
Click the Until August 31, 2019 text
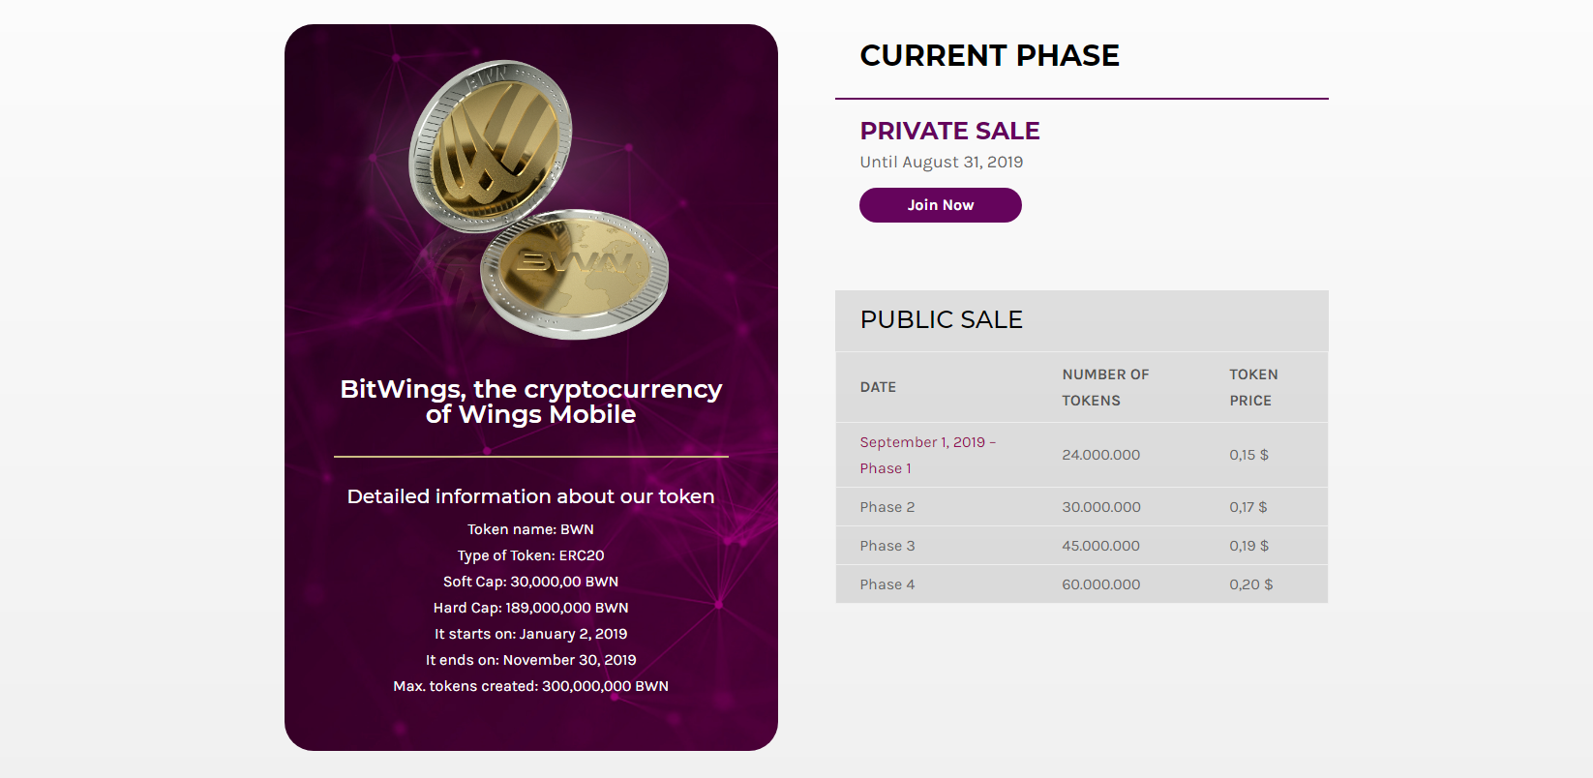(941, 162)
